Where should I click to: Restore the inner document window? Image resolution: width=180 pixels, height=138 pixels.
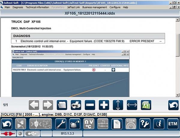[x=175, y=7]
